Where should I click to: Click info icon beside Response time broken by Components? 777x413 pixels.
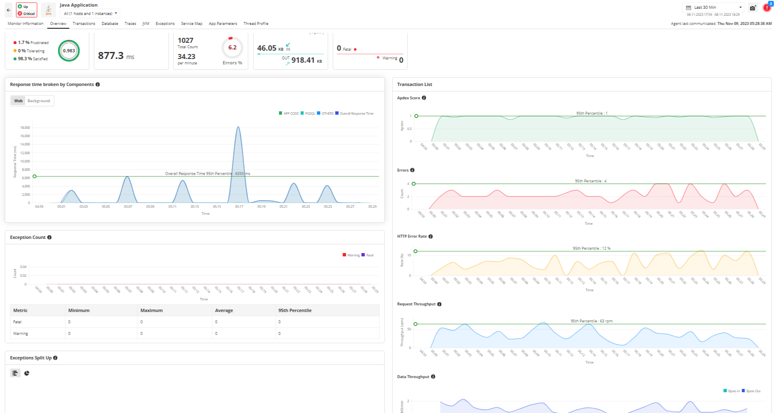pos(98,84)
